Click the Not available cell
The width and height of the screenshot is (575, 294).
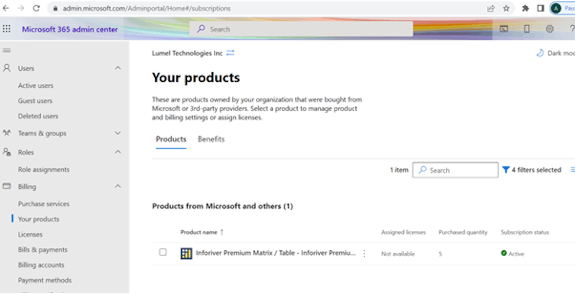click(398, 254)
